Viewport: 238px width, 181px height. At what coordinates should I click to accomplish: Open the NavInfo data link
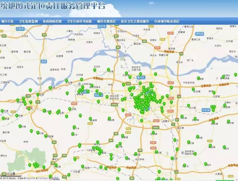[31, 178]
